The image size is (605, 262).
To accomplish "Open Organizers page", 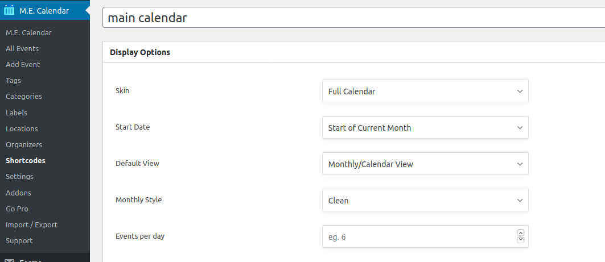I will (x=24, y=144).
